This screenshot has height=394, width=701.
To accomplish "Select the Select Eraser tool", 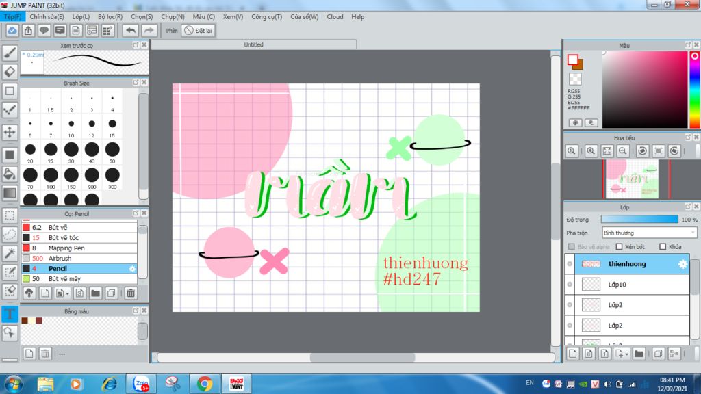I will click(x=10, y=291).
